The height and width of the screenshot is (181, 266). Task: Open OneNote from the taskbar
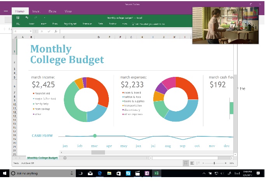click(x=147, y=173)
